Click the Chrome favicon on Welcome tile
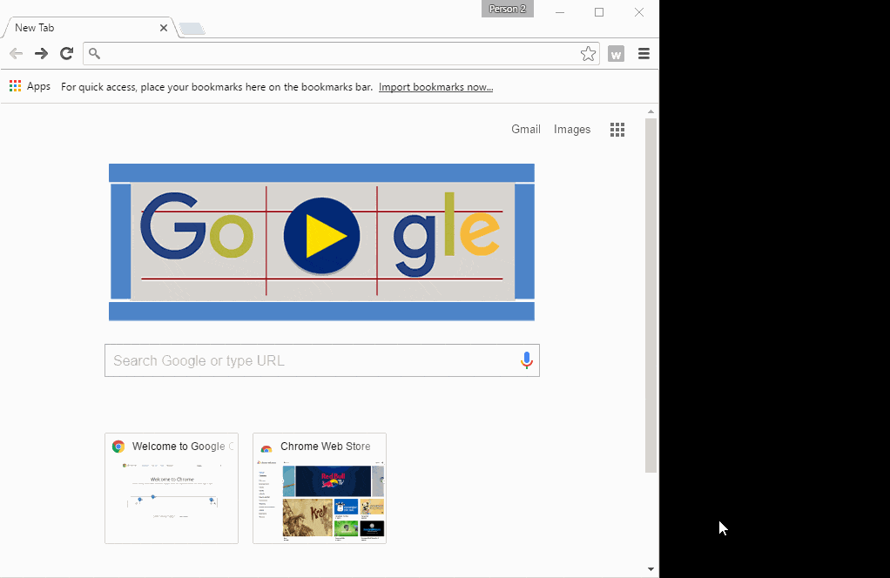This screenshot has height=578, width=890. 118,447
